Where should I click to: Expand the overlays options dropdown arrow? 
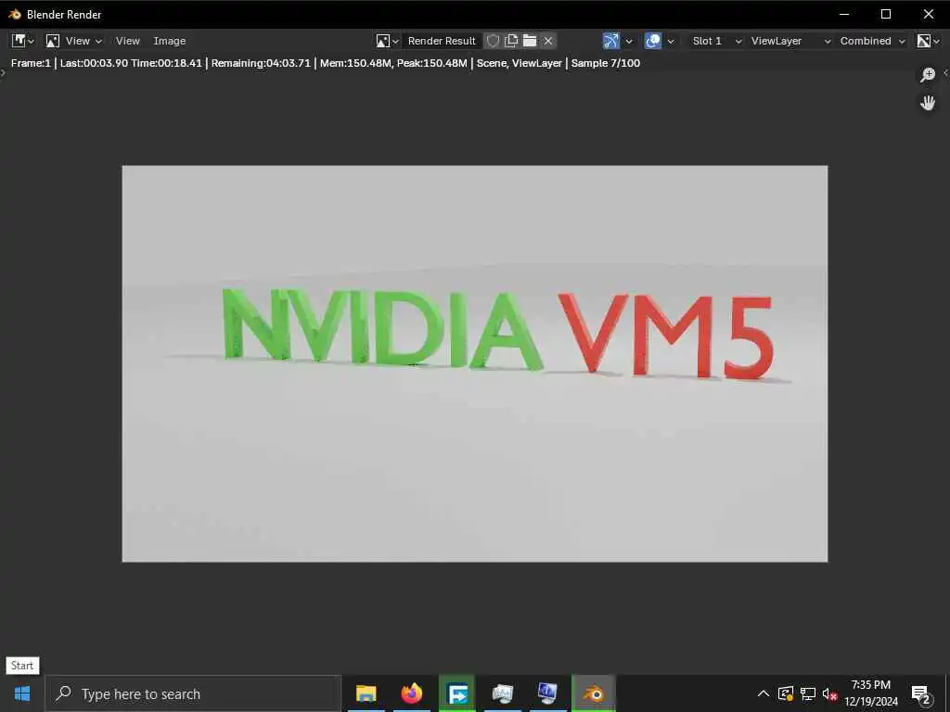tap(671, 41)
